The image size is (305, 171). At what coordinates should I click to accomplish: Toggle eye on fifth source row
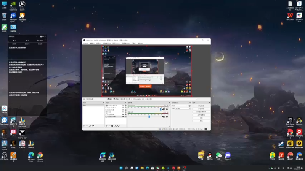[123, 114]
